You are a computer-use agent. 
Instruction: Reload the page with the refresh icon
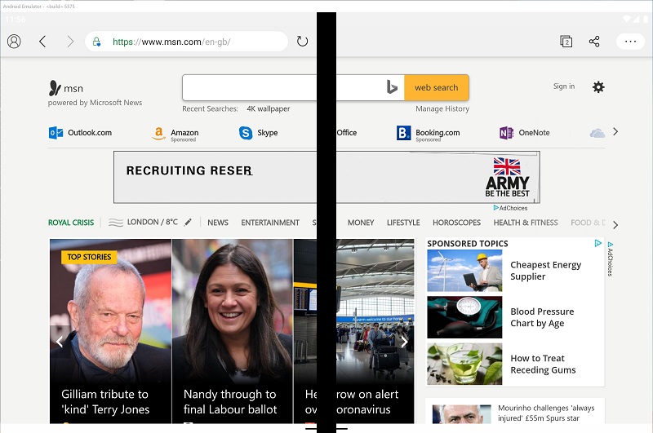point(302,41)
